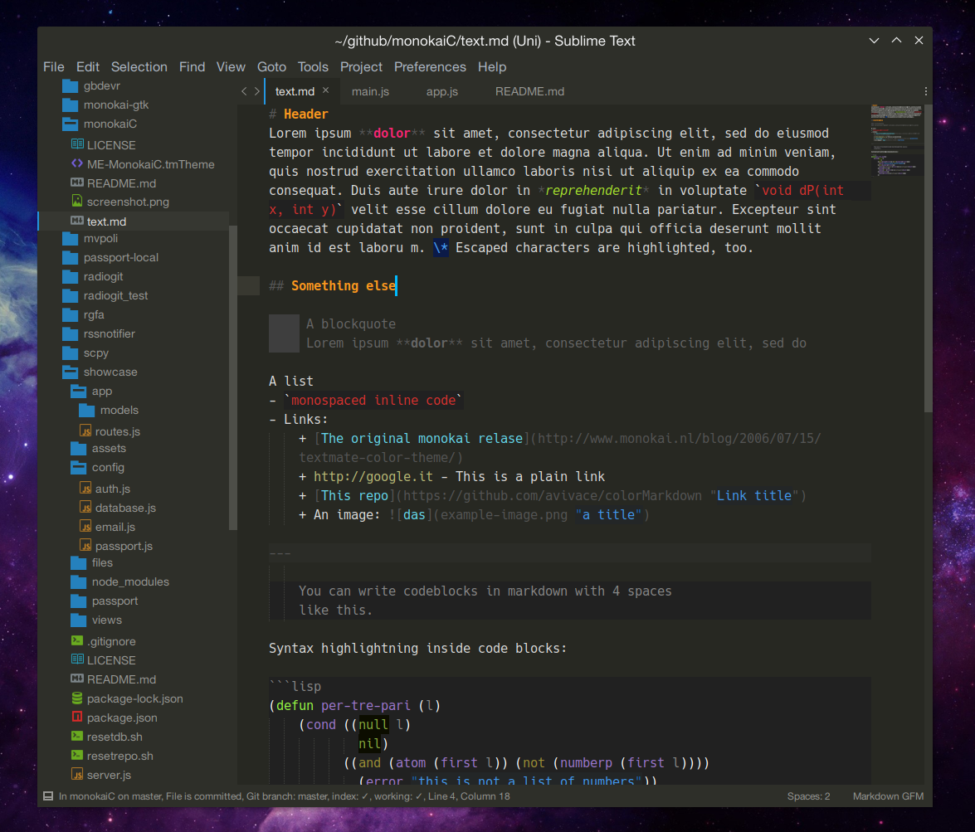This screenshot has width=975, height=832.
Task: Click ME-MonokaiC.tmTheme code file icon
Action: click(x=77, y=163)
